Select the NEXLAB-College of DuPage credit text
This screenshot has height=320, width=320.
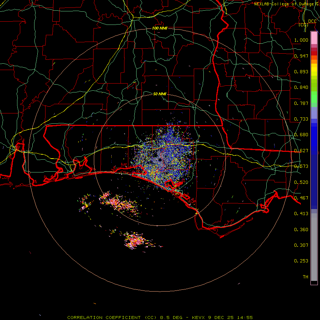tap(286, 4)
